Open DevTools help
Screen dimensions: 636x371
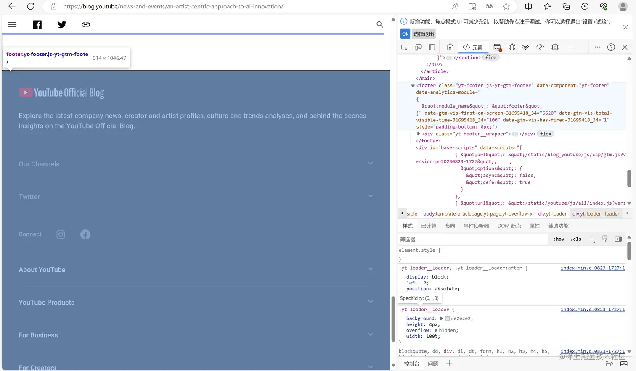611,47
